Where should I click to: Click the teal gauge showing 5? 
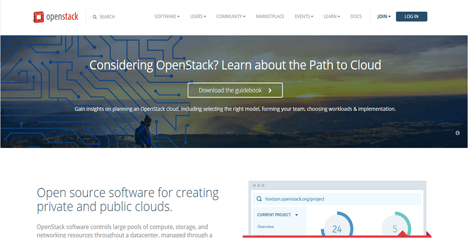(x=396, y=225)
